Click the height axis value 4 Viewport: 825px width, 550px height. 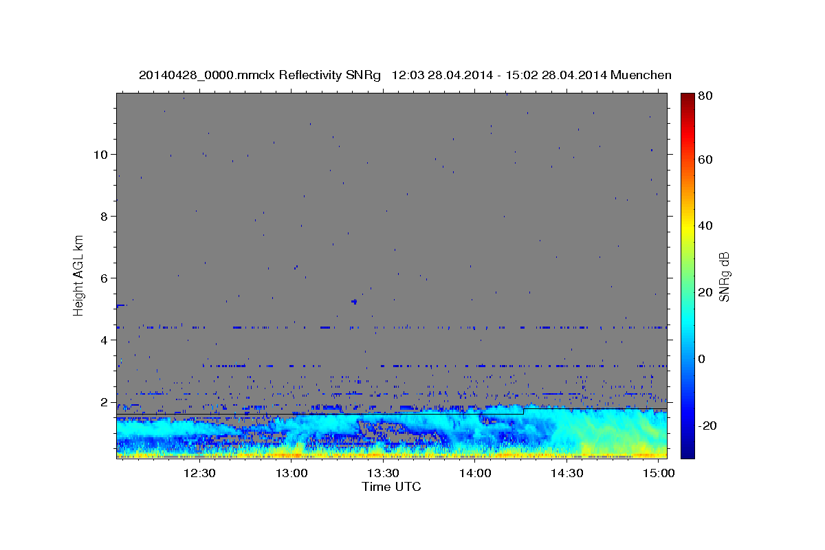pos(103,340)
